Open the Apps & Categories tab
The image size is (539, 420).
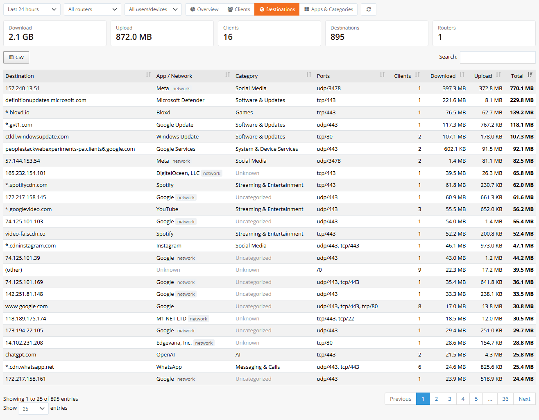click(x=328, y=9)
